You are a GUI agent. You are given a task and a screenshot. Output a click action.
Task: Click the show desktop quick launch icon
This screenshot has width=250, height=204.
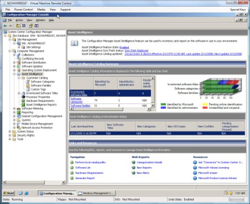click(x=20, y=193)
